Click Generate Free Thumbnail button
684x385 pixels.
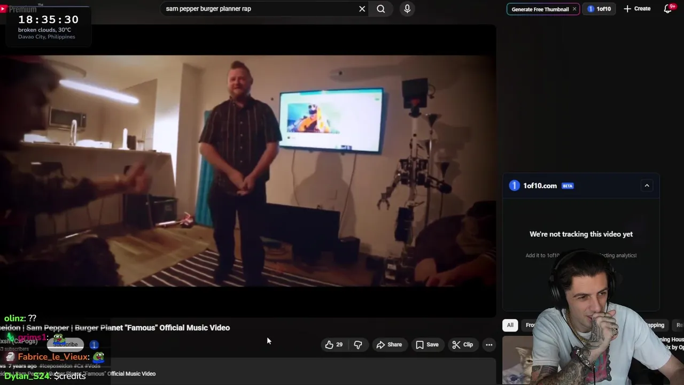(540, 9)
